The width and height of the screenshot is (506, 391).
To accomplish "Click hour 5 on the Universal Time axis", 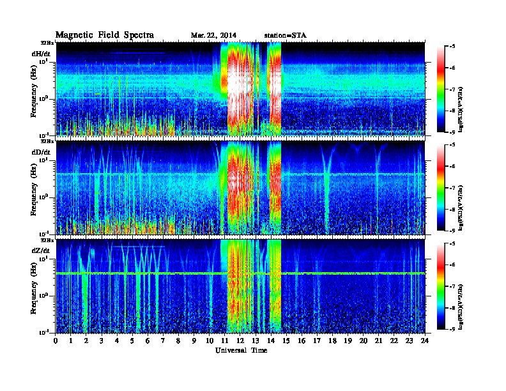I will pos(132,341).
